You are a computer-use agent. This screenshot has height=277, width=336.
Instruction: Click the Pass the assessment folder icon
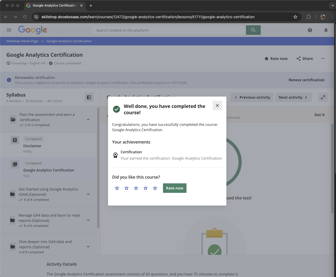click(13, 120)
